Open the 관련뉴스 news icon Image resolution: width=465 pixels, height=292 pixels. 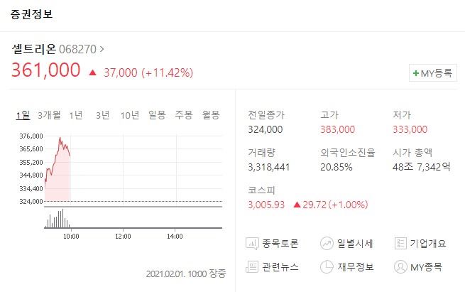pos(252,266)
